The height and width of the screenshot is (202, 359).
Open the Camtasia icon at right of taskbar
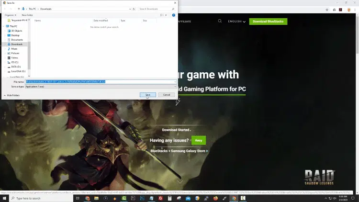coord(243,198)
